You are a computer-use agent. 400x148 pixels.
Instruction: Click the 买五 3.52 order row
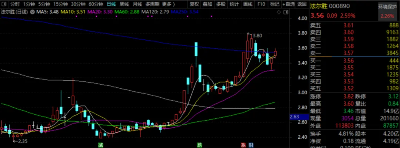(354, 88)
